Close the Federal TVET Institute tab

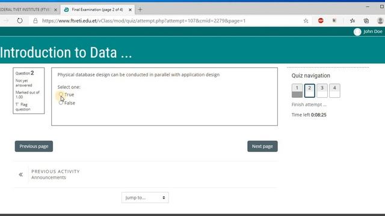pyautogui.click(x=55, y=10)
